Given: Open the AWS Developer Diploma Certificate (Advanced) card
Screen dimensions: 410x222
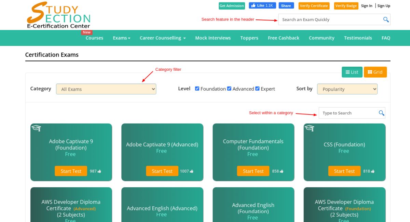Looking at the screenshot, I should pos(71,205).
